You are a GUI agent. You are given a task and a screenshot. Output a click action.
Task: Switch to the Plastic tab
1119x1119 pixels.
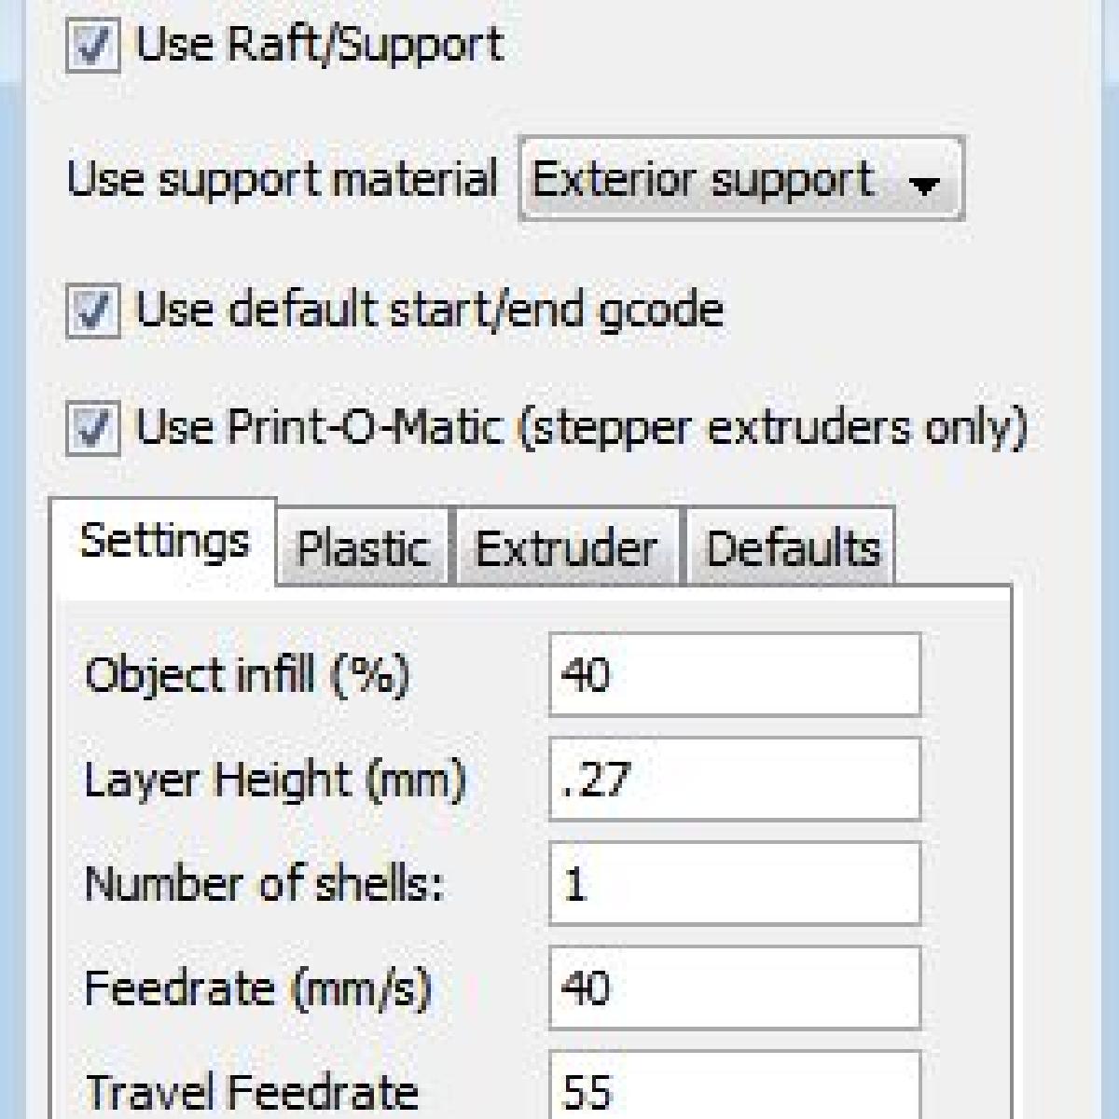tap(362, 547)
